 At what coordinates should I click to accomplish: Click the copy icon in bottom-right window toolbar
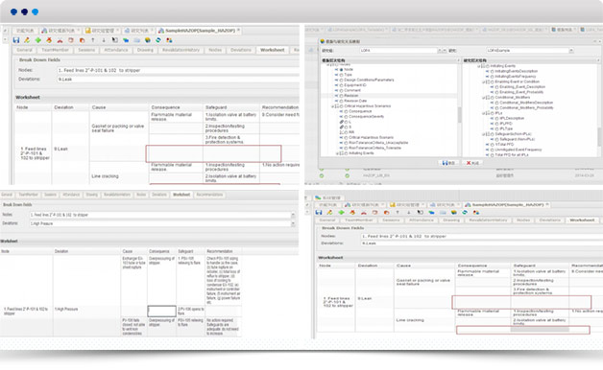[x=374, y=212]
